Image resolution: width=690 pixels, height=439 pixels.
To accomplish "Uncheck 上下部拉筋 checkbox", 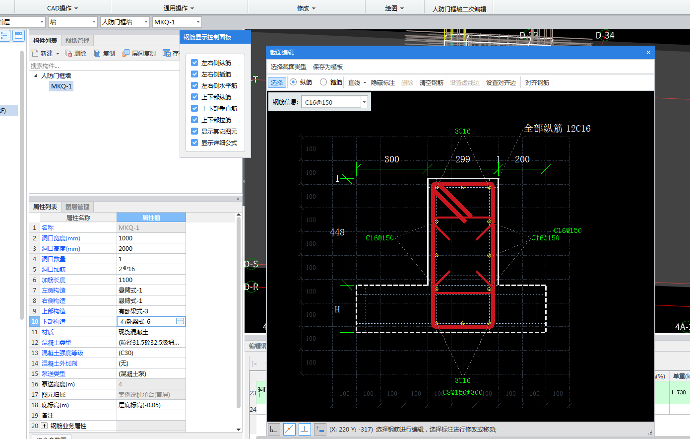I will 194,120.
